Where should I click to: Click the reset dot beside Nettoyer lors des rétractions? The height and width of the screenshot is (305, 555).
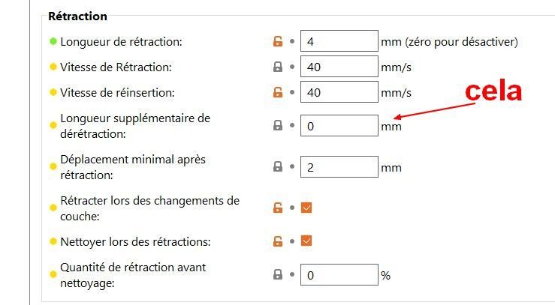(x=291, y=241)
